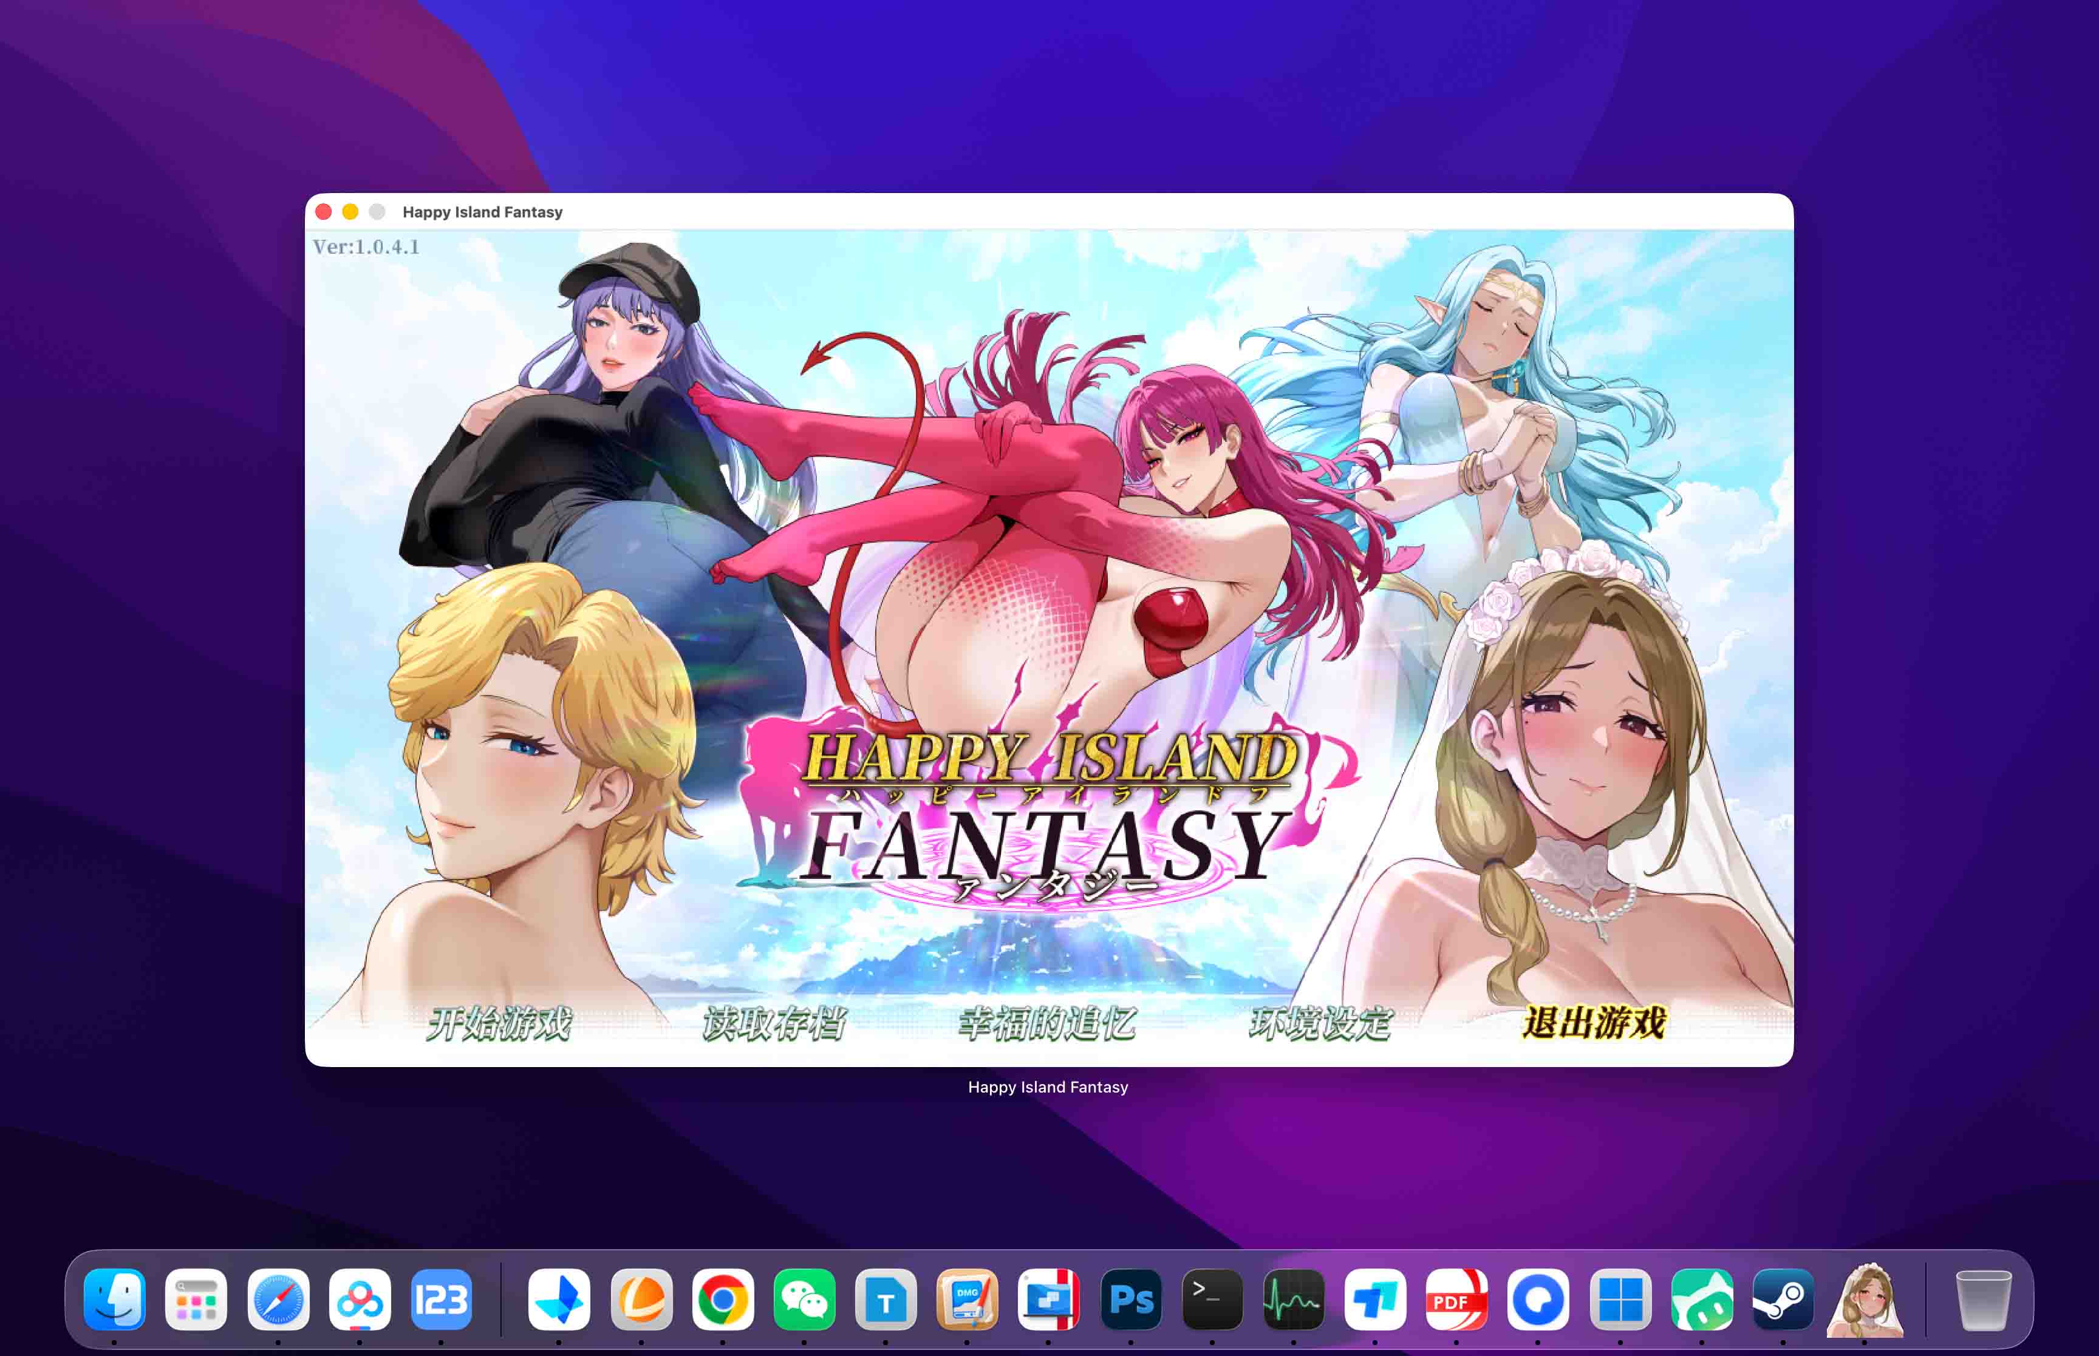Viewport: 2099px width, 1356px height.
Task: Open the red PDF reader icon
Action: pyautogui.click(x=1456, y=1299)
